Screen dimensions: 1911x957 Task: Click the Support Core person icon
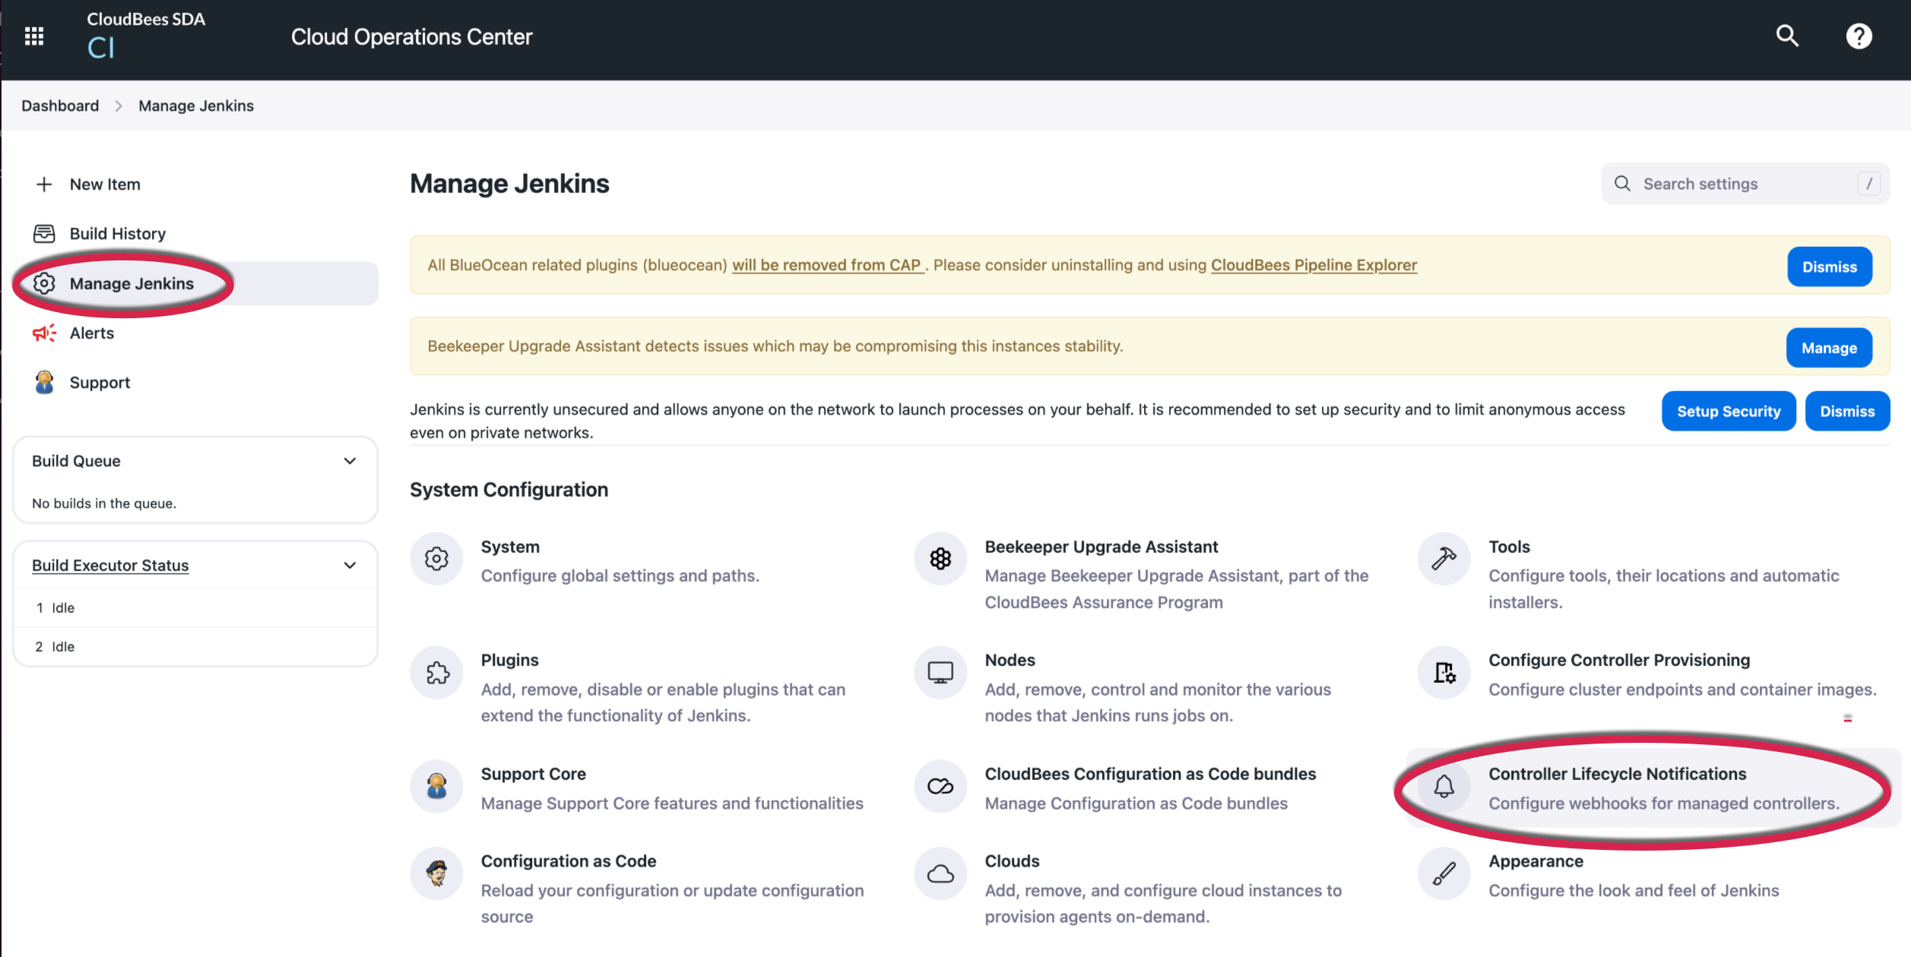tap(436, 786)
